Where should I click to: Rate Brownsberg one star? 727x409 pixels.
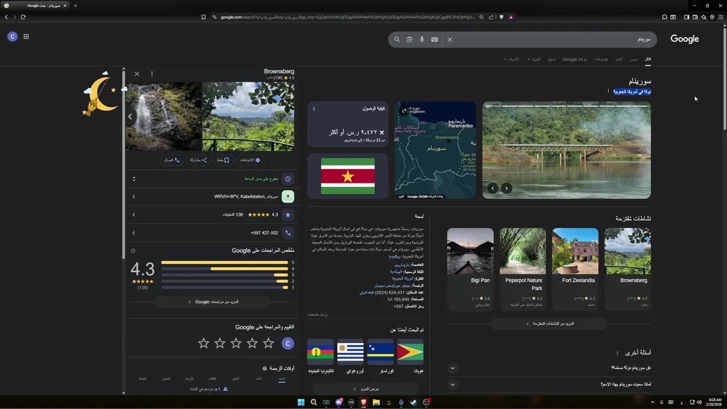(x=269, y=343)
